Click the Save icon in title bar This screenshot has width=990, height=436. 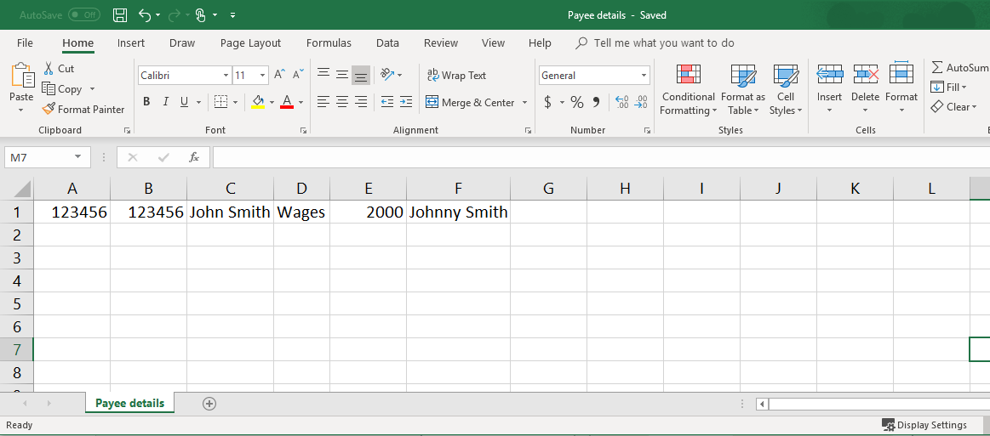tap(120, 15)
